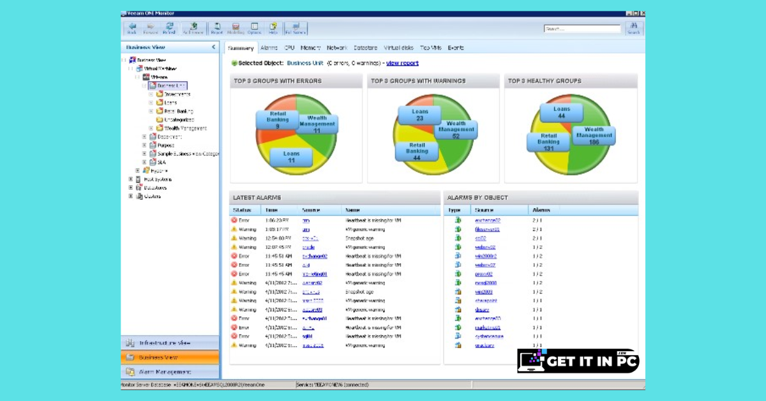Open the Business View navigation button
The height and width of the screenshot is (401, 766).
coord(170,358)
